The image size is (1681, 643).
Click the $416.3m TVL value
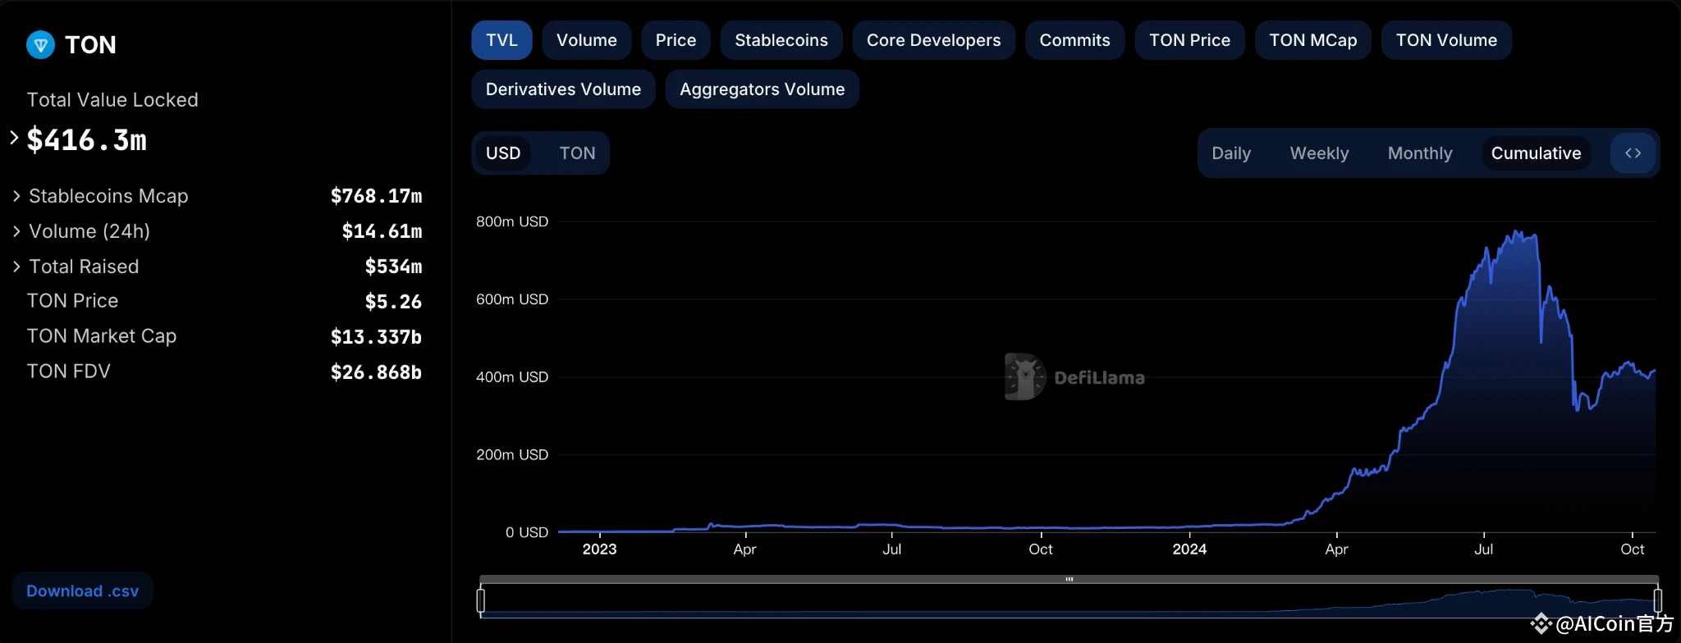click(x=87, y=140)
